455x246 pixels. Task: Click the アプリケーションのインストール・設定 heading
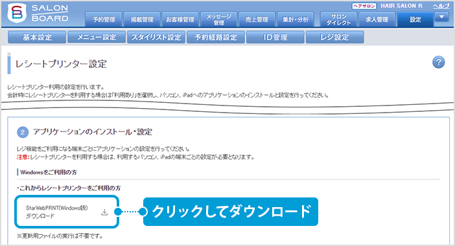(92, 132)
